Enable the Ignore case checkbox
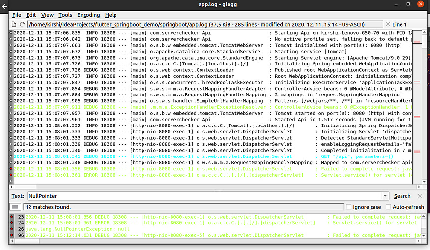This screenshot has width=430, height=250. pyautogui.click(x=348, y=207)
